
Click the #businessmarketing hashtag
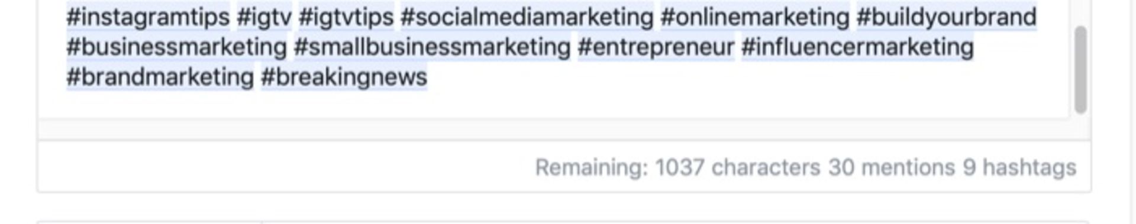(x=176, y=47)
